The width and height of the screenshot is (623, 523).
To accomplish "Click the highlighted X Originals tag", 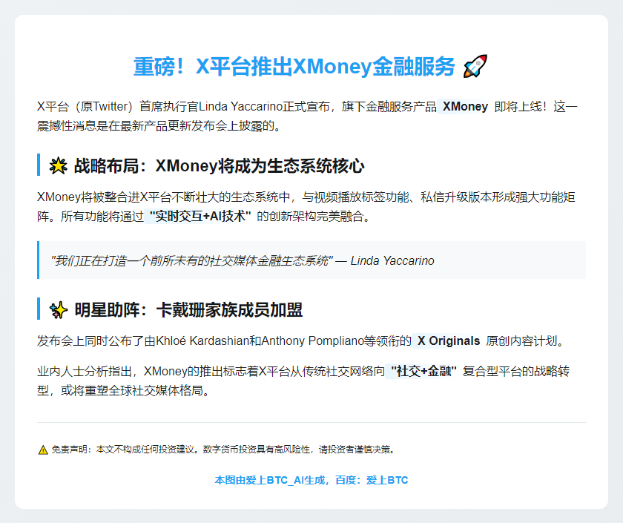I will pyautogui.click(x=449, y=341).
